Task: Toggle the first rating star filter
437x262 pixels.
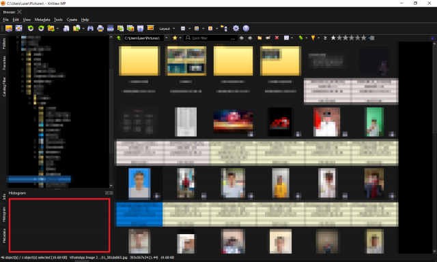Action: (333, 38)
